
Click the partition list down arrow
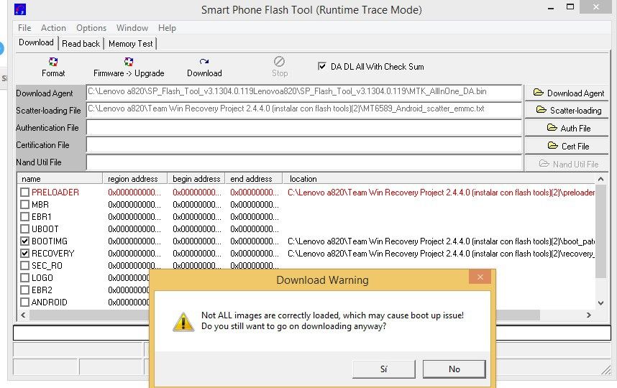tap(600, 302)
